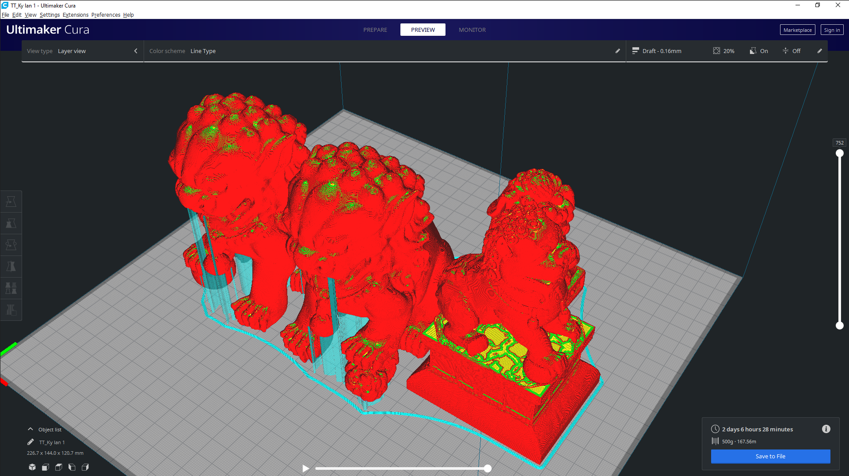This screenshot has width=849, height=476.
Task: Click the pencil icon in print settings panel
Action: [x=820, y=51]
